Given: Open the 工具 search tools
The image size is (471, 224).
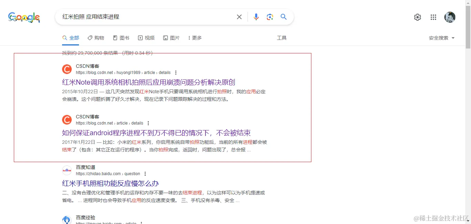Looking at the screenshot, I should click(282, 38).
